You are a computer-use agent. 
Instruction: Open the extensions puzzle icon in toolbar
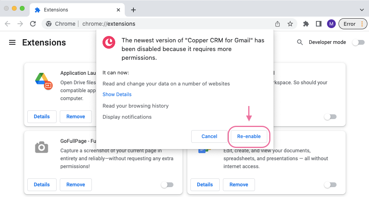tap(306, 24)
